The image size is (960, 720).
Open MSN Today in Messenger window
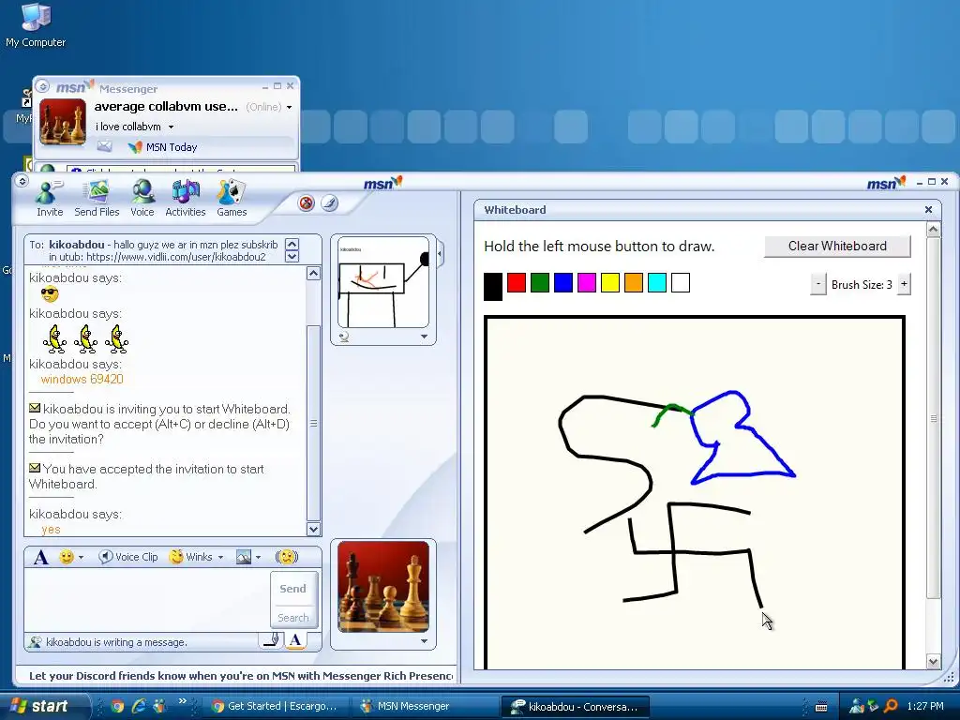coord(163,147)
